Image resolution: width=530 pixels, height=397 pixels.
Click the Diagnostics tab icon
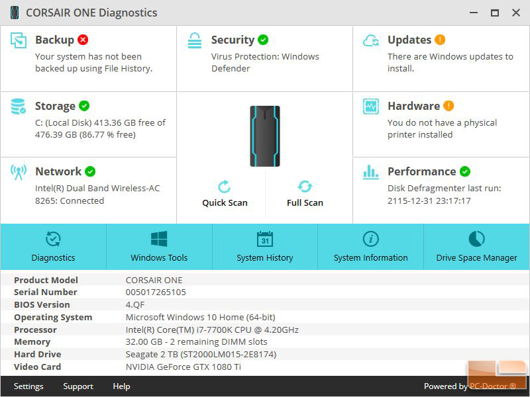point(53,239)
